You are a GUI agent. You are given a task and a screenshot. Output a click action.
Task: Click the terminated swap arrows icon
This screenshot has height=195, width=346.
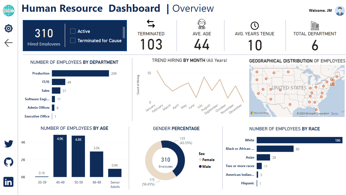click(x=151, y=24)
